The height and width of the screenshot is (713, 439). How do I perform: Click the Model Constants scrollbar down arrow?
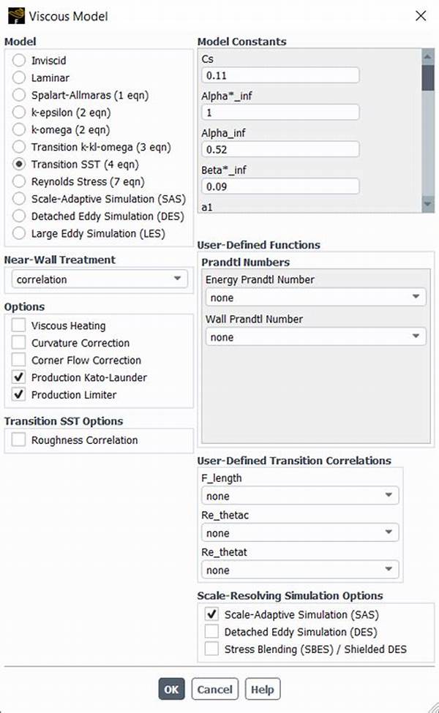coord(427,205)
